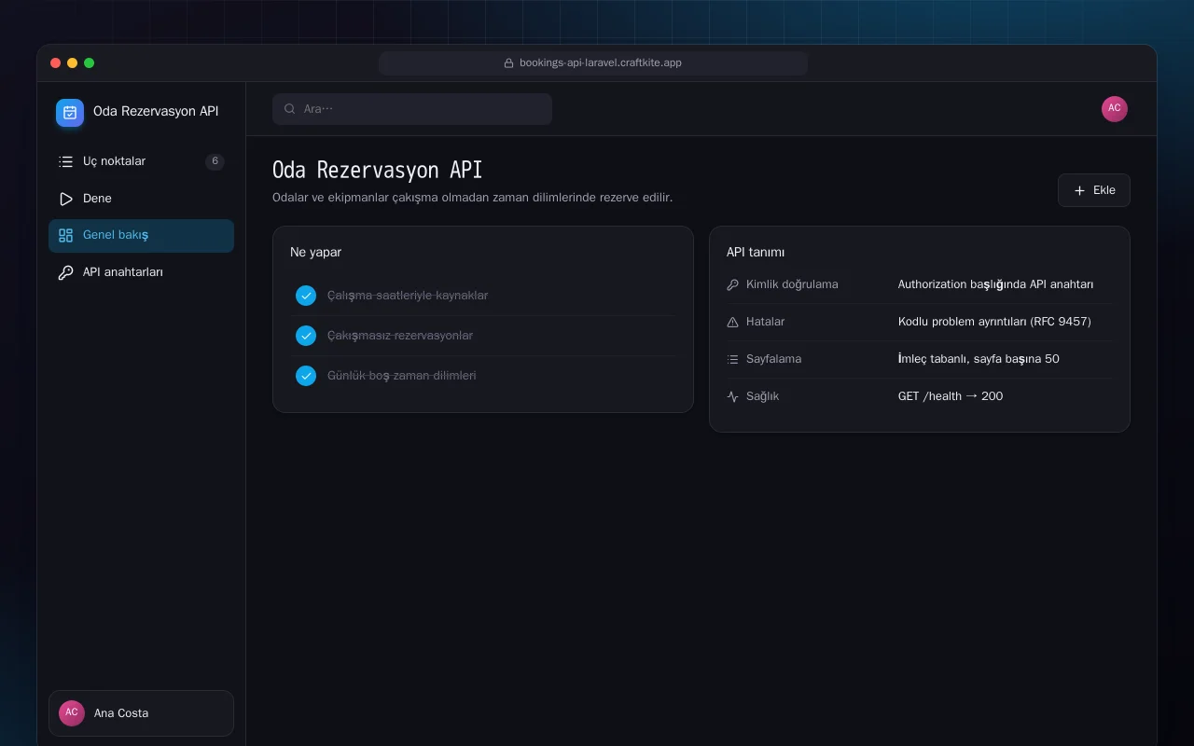Image resolution: width=1194 pixels, height=746 pixels.
Task: Click the Oda Rezervasyon API page heading
Action: [378, 170]
